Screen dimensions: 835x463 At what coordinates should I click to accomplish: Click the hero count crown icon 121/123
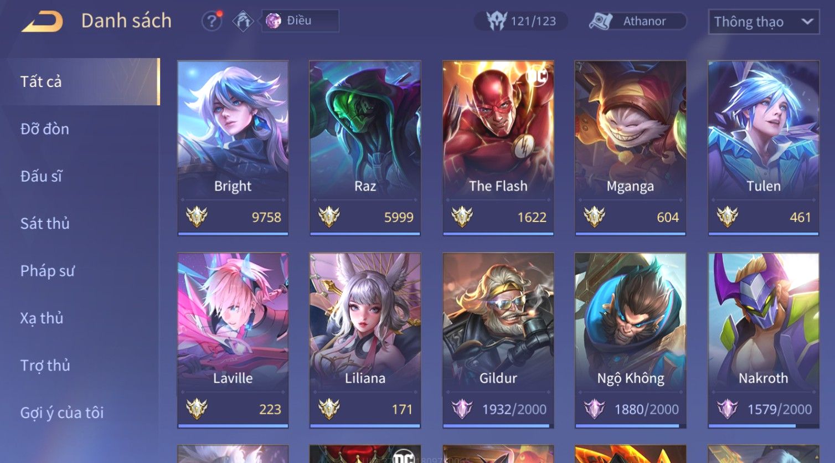click(x=496, y=21)
